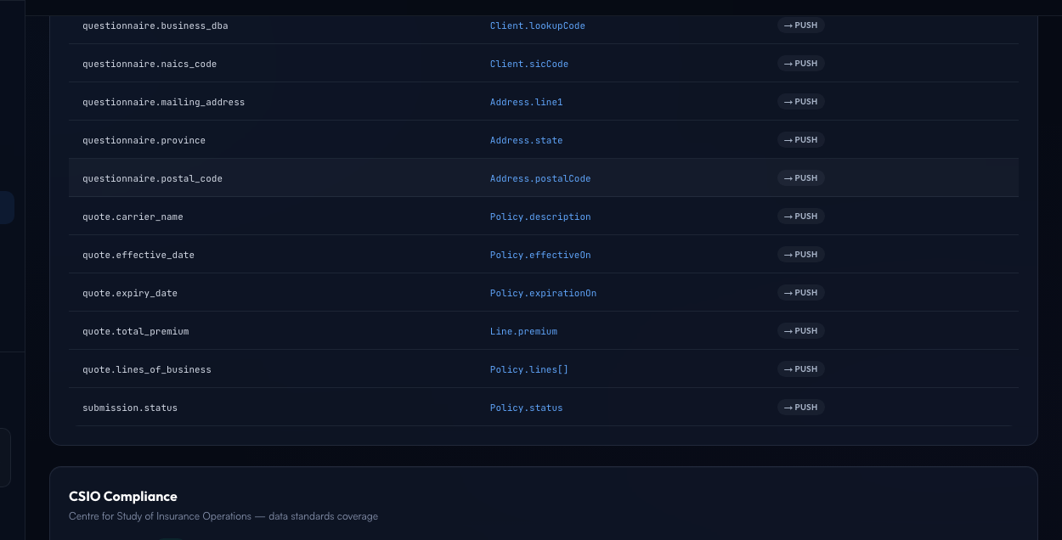This screenshot has width=1062, height=540.
Task: Click the CSIO Compliance section heading
Action: 123,496
